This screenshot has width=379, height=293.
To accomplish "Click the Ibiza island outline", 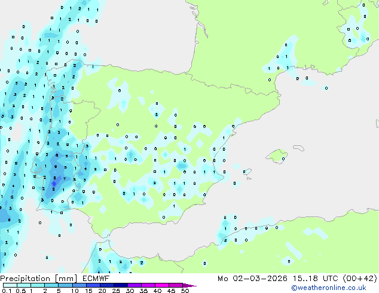I will (x=247, y=172).
